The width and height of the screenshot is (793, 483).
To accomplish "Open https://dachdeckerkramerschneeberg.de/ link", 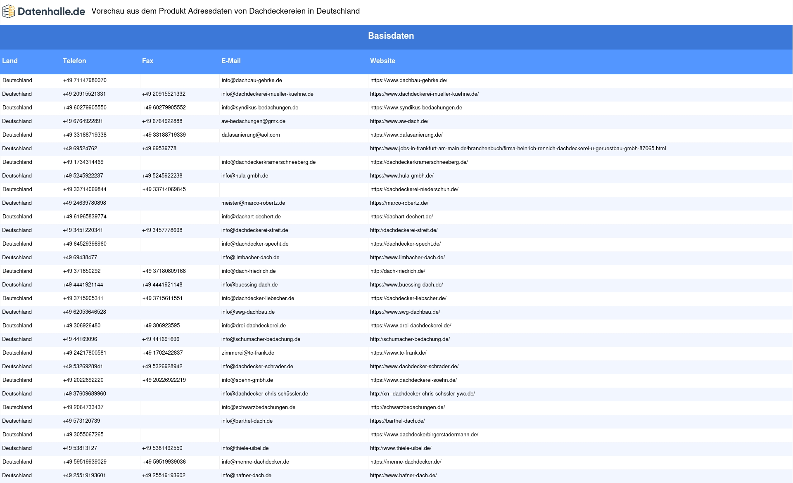I will [x=419, y=162].
